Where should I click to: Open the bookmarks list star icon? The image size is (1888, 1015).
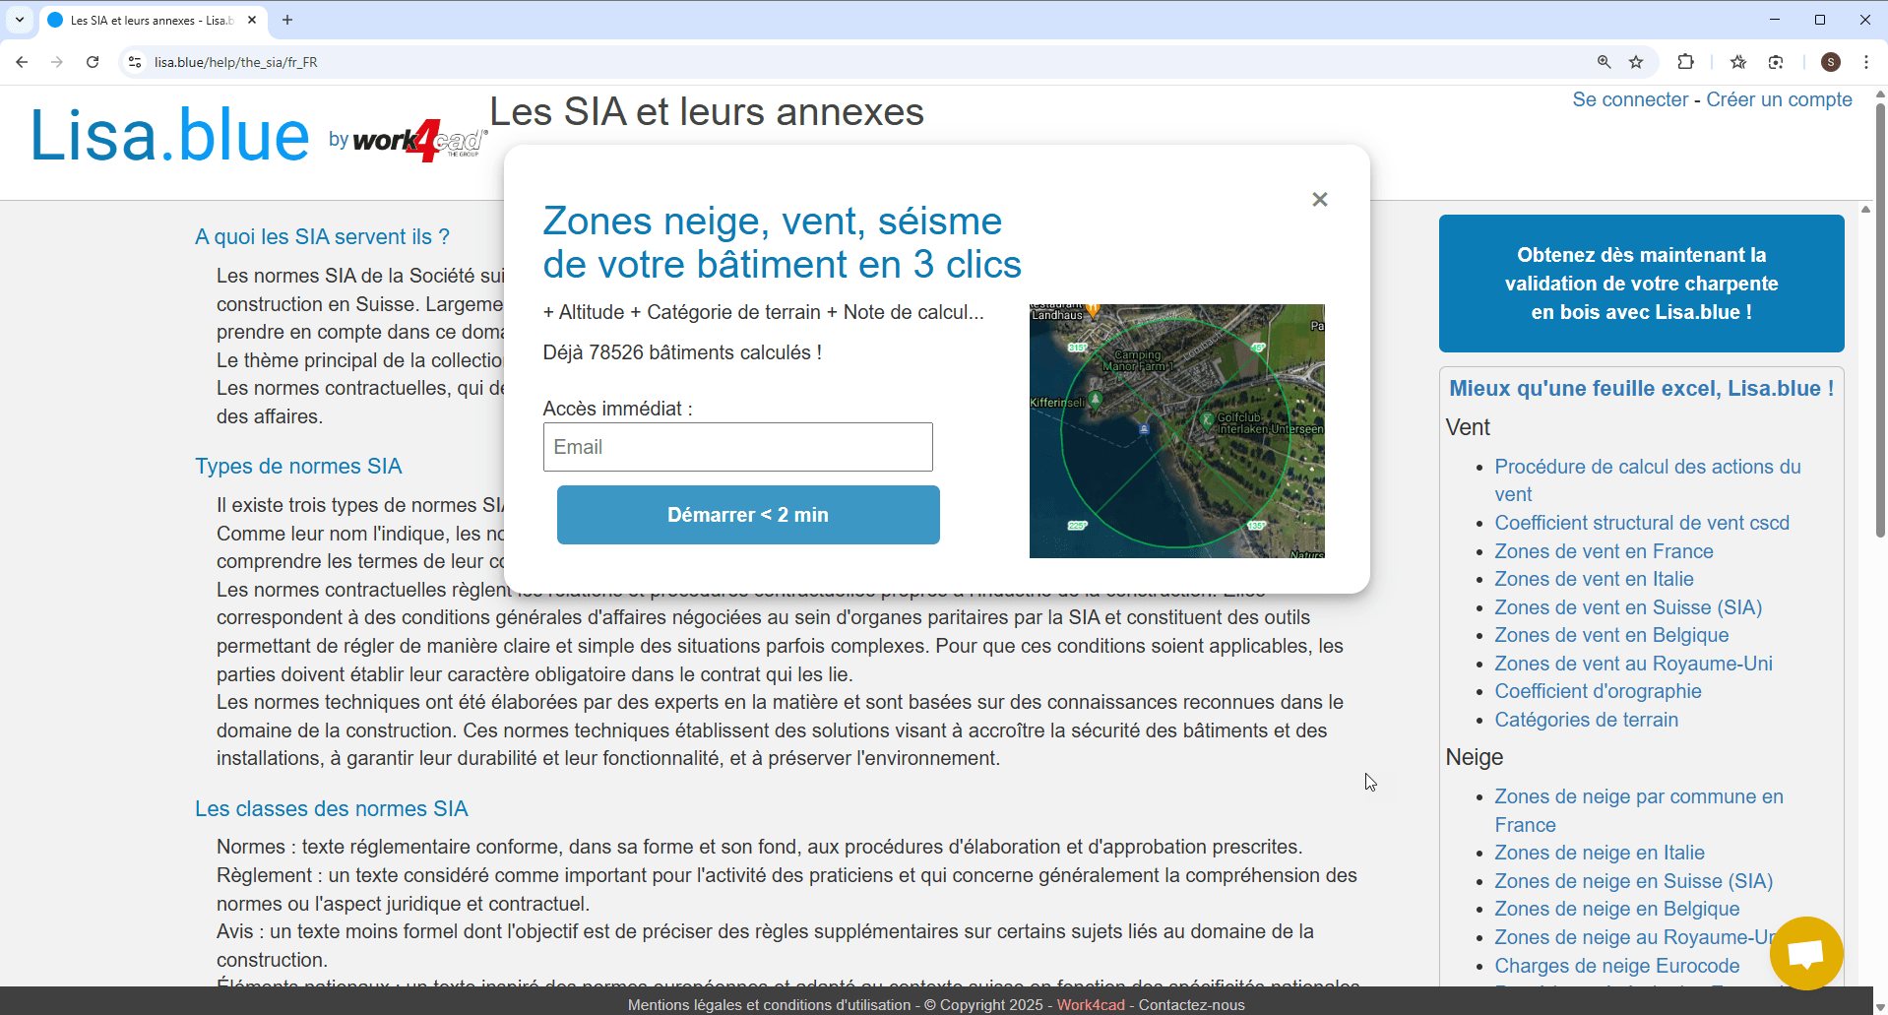click(x=1738, y=62)
